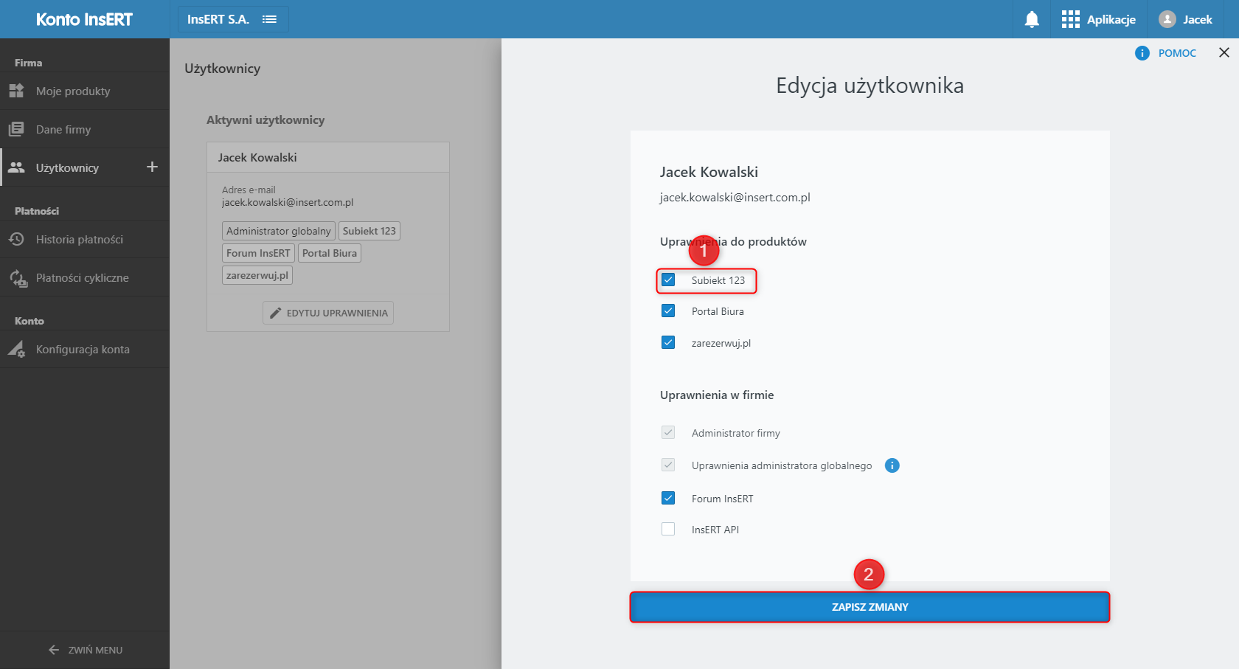Click the info icon beside POMOC
Viewport: 1239px width, 669px height.
pos(1142,53)
